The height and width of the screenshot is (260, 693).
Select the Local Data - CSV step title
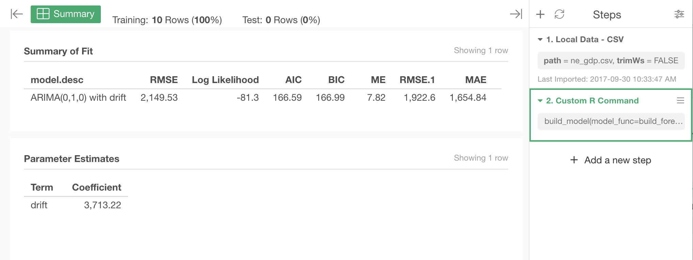coord(585,39)
